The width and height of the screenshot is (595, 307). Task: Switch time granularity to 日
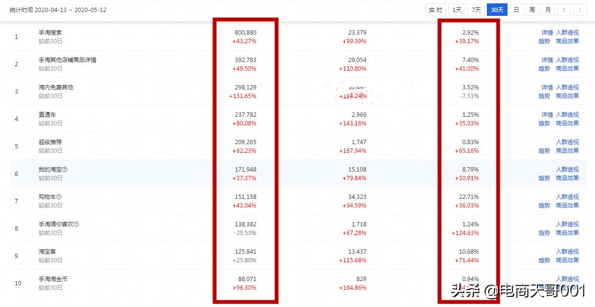pos(516,9)
